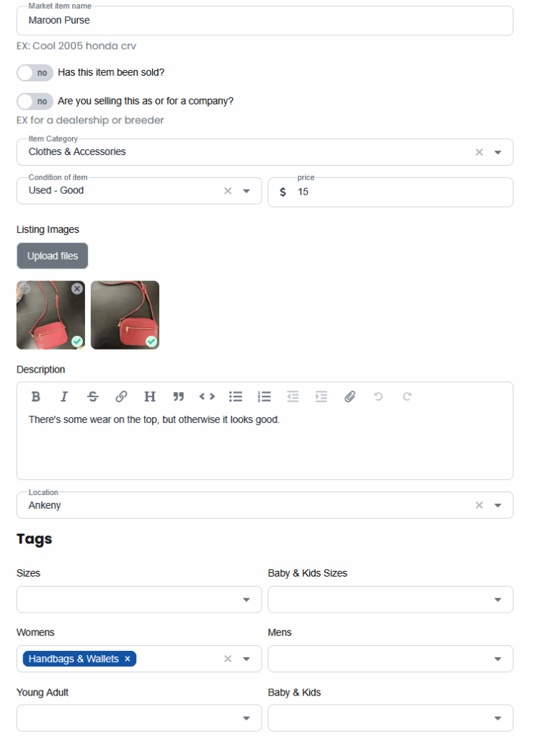Insert a block quote in description
This screenshot has height=738, width=545.
pyautogui.click(x=178, y=397)
